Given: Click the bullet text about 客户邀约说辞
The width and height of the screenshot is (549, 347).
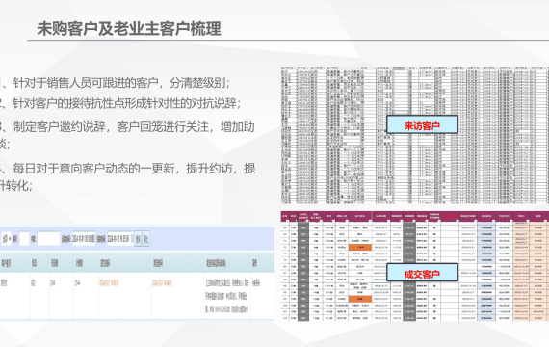Looking at the screenshot, I should click(127, 135).
